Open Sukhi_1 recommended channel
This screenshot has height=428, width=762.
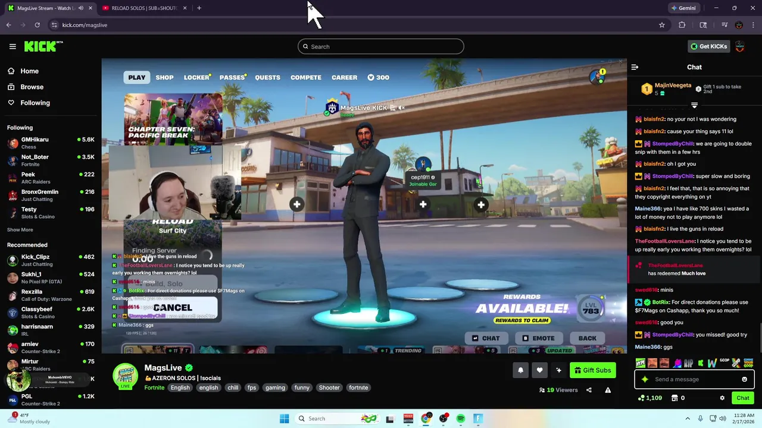click(51, 278)
